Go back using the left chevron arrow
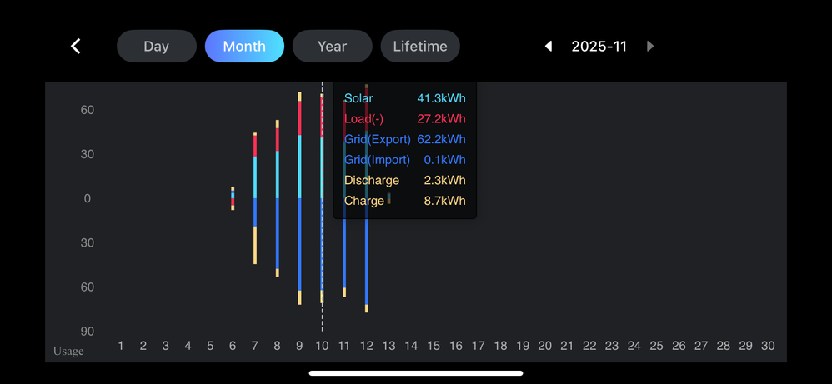 pos(76,47)
